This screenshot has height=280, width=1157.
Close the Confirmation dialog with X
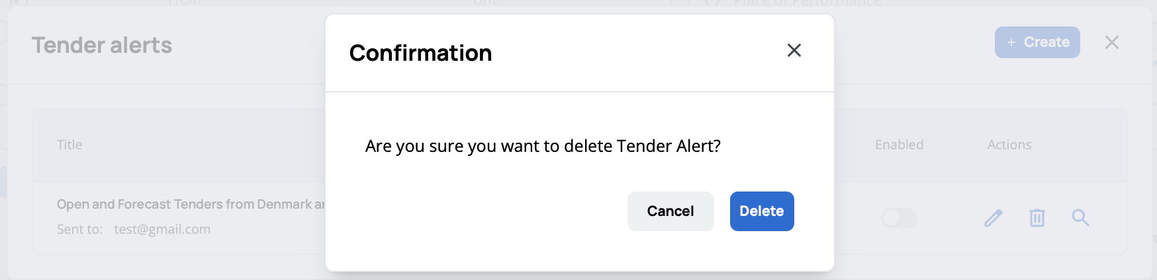794,50
